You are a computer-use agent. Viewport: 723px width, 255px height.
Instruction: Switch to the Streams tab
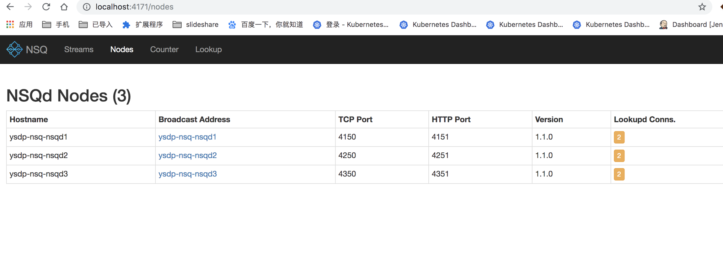[x=79, y=49]
